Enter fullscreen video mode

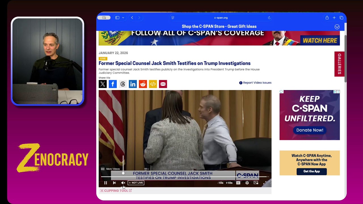point(265,183)
